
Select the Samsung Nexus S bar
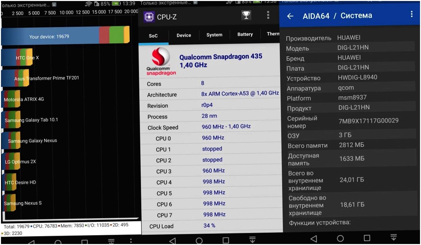(x=9, y=203)
